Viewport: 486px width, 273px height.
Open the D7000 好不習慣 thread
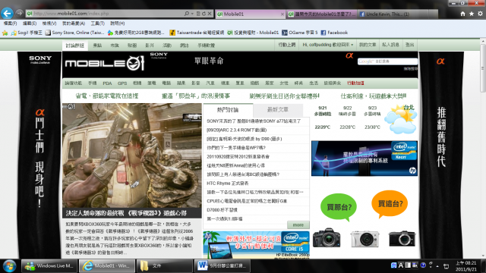coord(222,210)
